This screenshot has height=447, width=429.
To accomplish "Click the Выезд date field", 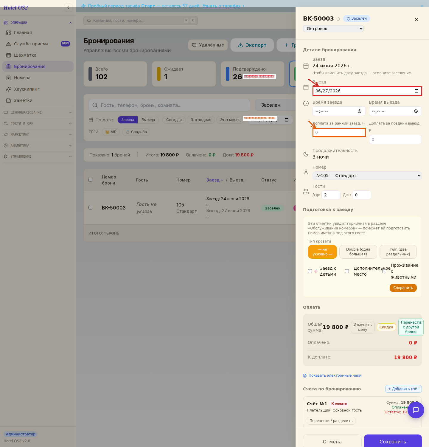I will pos(367,91).
